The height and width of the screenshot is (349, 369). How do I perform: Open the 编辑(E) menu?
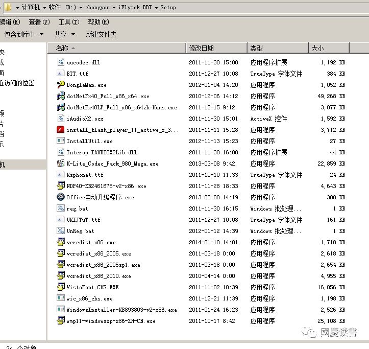click(x=10, y=22)
